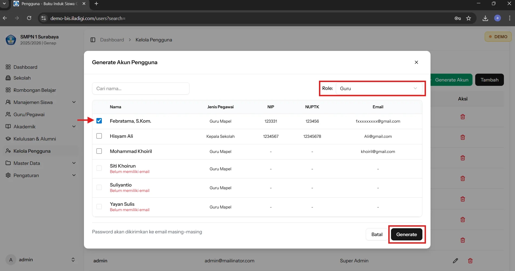Click the Jenis Pegawai column header
Viewport: 515px width, 271px height.
click(220, 107)
